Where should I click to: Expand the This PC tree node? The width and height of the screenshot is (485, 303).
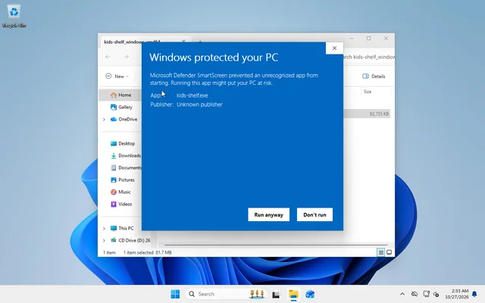104,229
